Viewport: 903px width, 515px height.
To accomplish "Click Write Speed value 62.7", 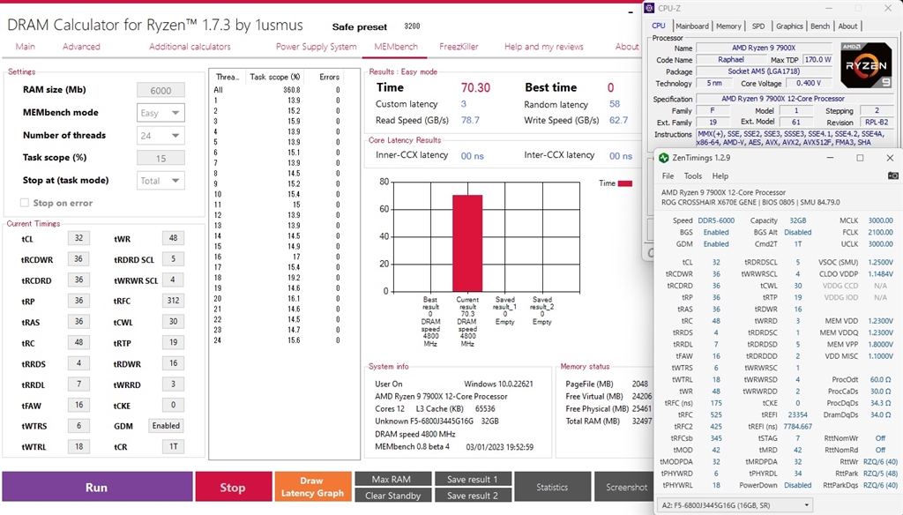I will click(618, 120).
